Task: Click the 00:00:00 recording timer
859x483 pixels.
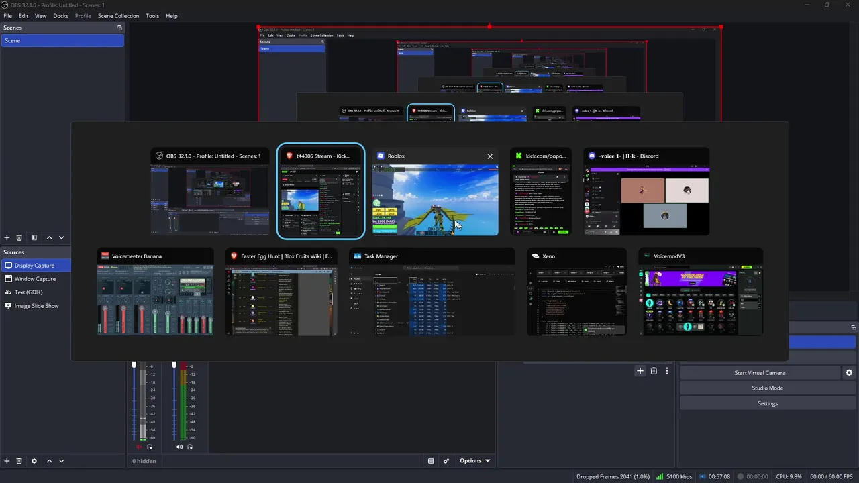Action: tap(753, 477)
